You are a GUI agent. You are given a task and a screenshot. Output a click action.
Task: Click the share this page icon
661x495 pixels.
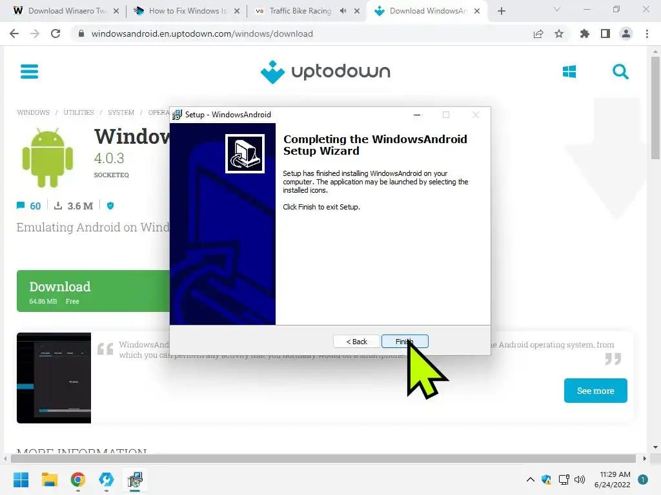pos(538,34)
